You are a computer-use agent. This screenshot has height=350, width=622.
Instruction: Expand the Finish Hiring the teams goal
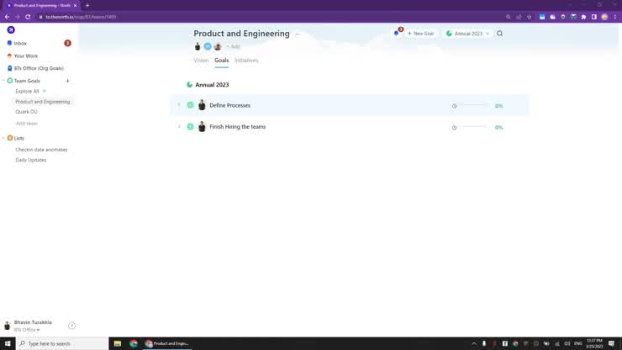(x=179, y=127)
